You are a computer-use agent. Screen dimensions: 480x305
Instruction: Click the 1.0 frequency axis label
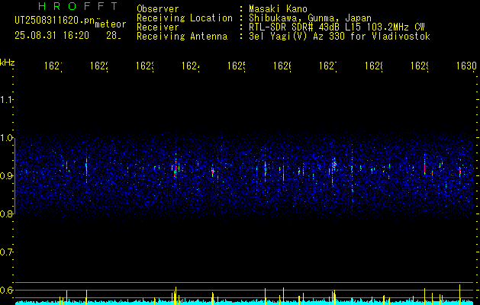click(x=6, y=138)
